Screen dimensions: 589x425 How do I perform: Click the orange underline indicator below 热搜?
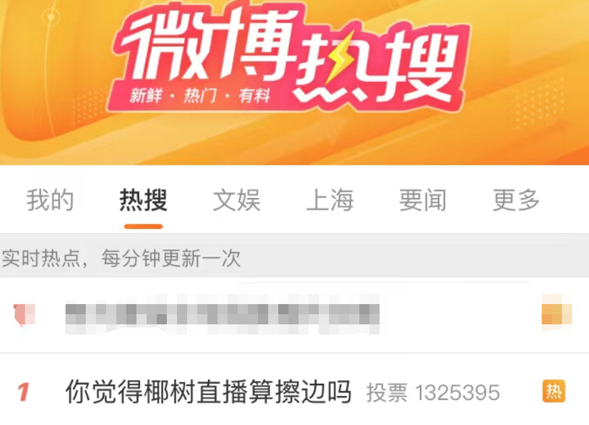[x=143, y=226]
